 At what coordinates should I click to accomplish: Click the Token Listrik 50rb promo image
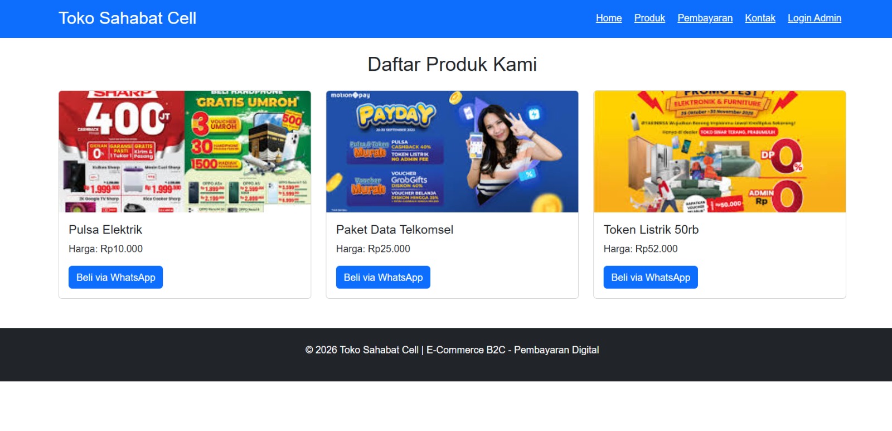[x=720, y=151]
